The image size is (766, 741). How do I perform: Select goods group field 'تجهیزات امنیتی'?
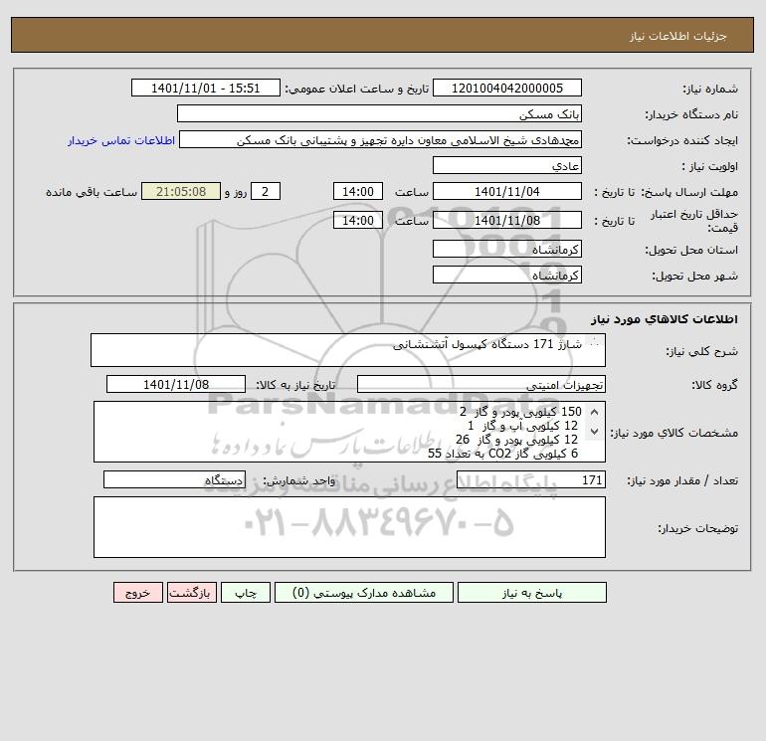click(x=481, y=384)
